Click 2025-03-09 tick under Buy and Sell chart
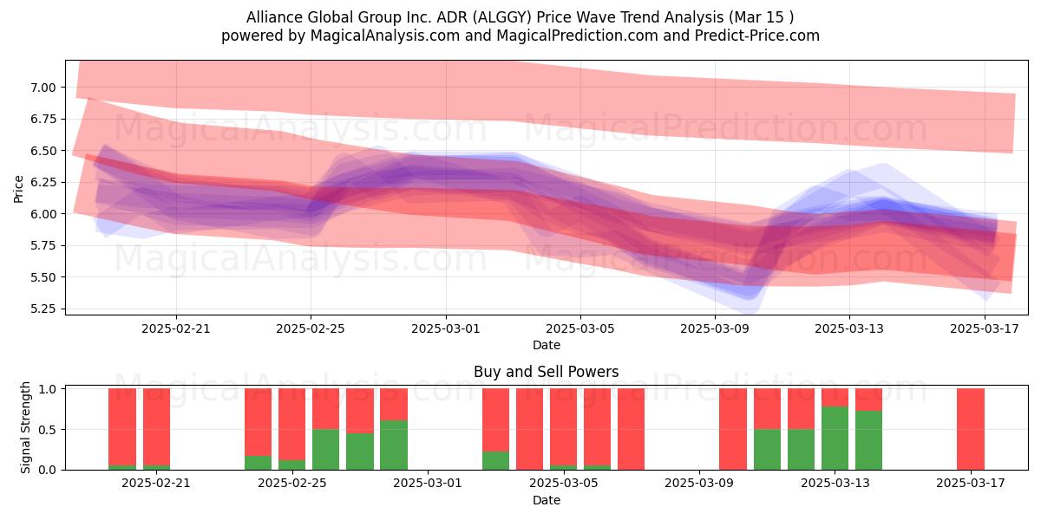The height and width of the screenshot is (520, 1041). (699, 484)
